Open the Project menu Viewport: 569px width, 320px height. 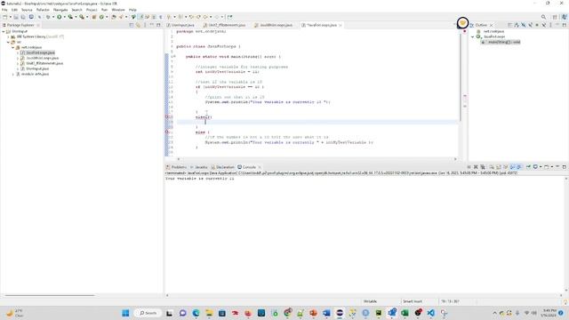(x=92, y=10)
